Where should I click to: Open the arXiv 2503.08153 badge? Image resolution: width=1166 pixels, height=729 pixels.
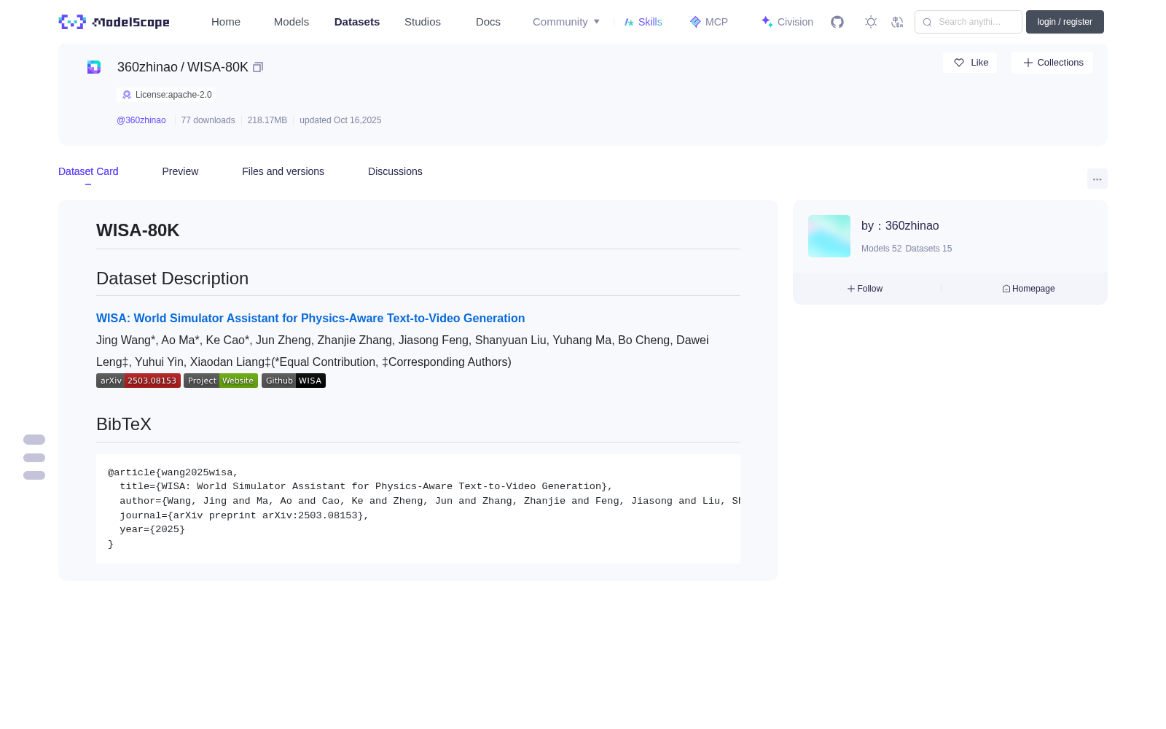tap(138, 381)
